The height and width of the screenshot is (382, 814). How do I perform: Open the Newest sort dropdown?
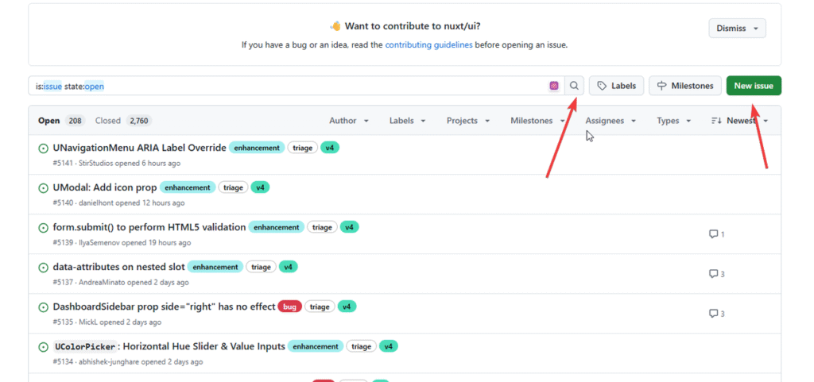coord(739,121)
